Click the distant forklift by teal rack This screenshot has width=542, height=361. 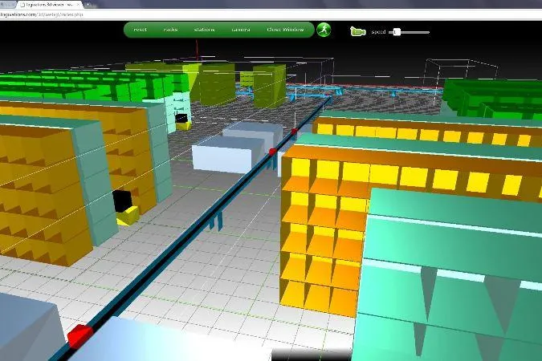coord(182,122)
